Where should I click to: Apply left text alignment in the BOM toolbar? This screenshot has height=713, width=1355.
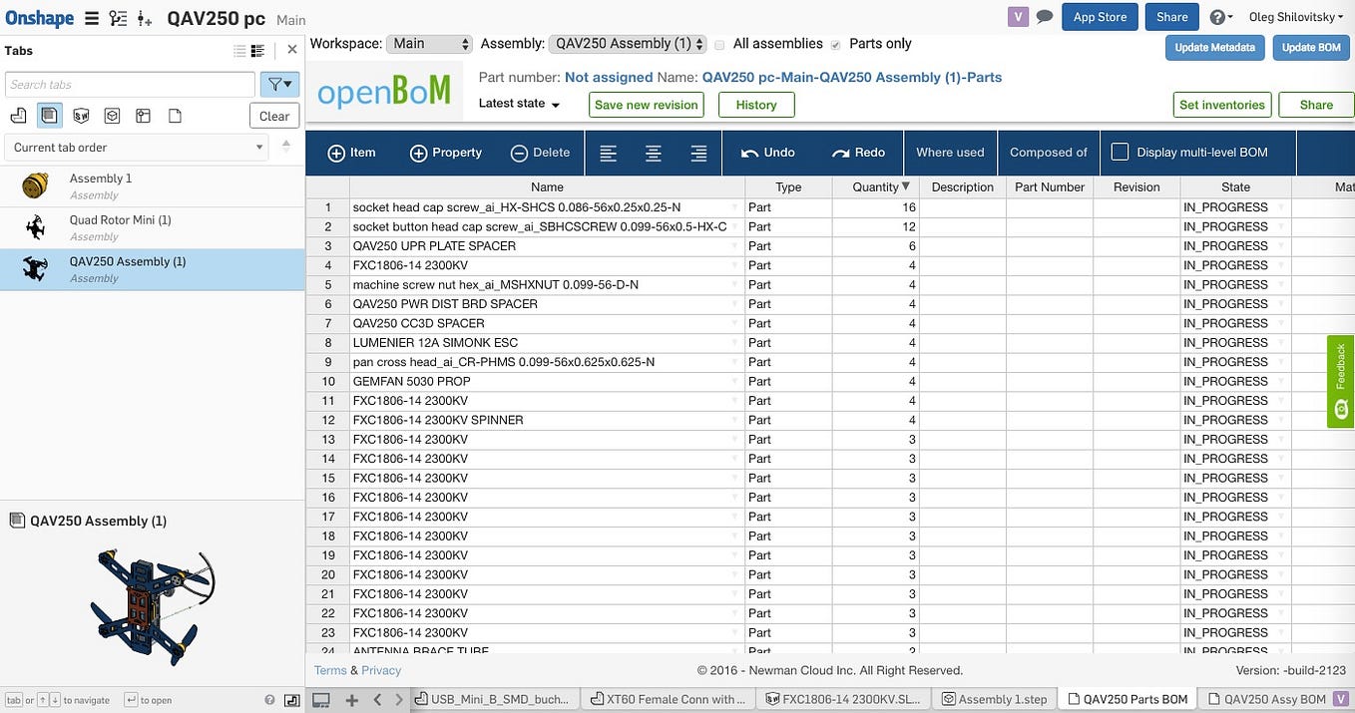pos(609,153)
